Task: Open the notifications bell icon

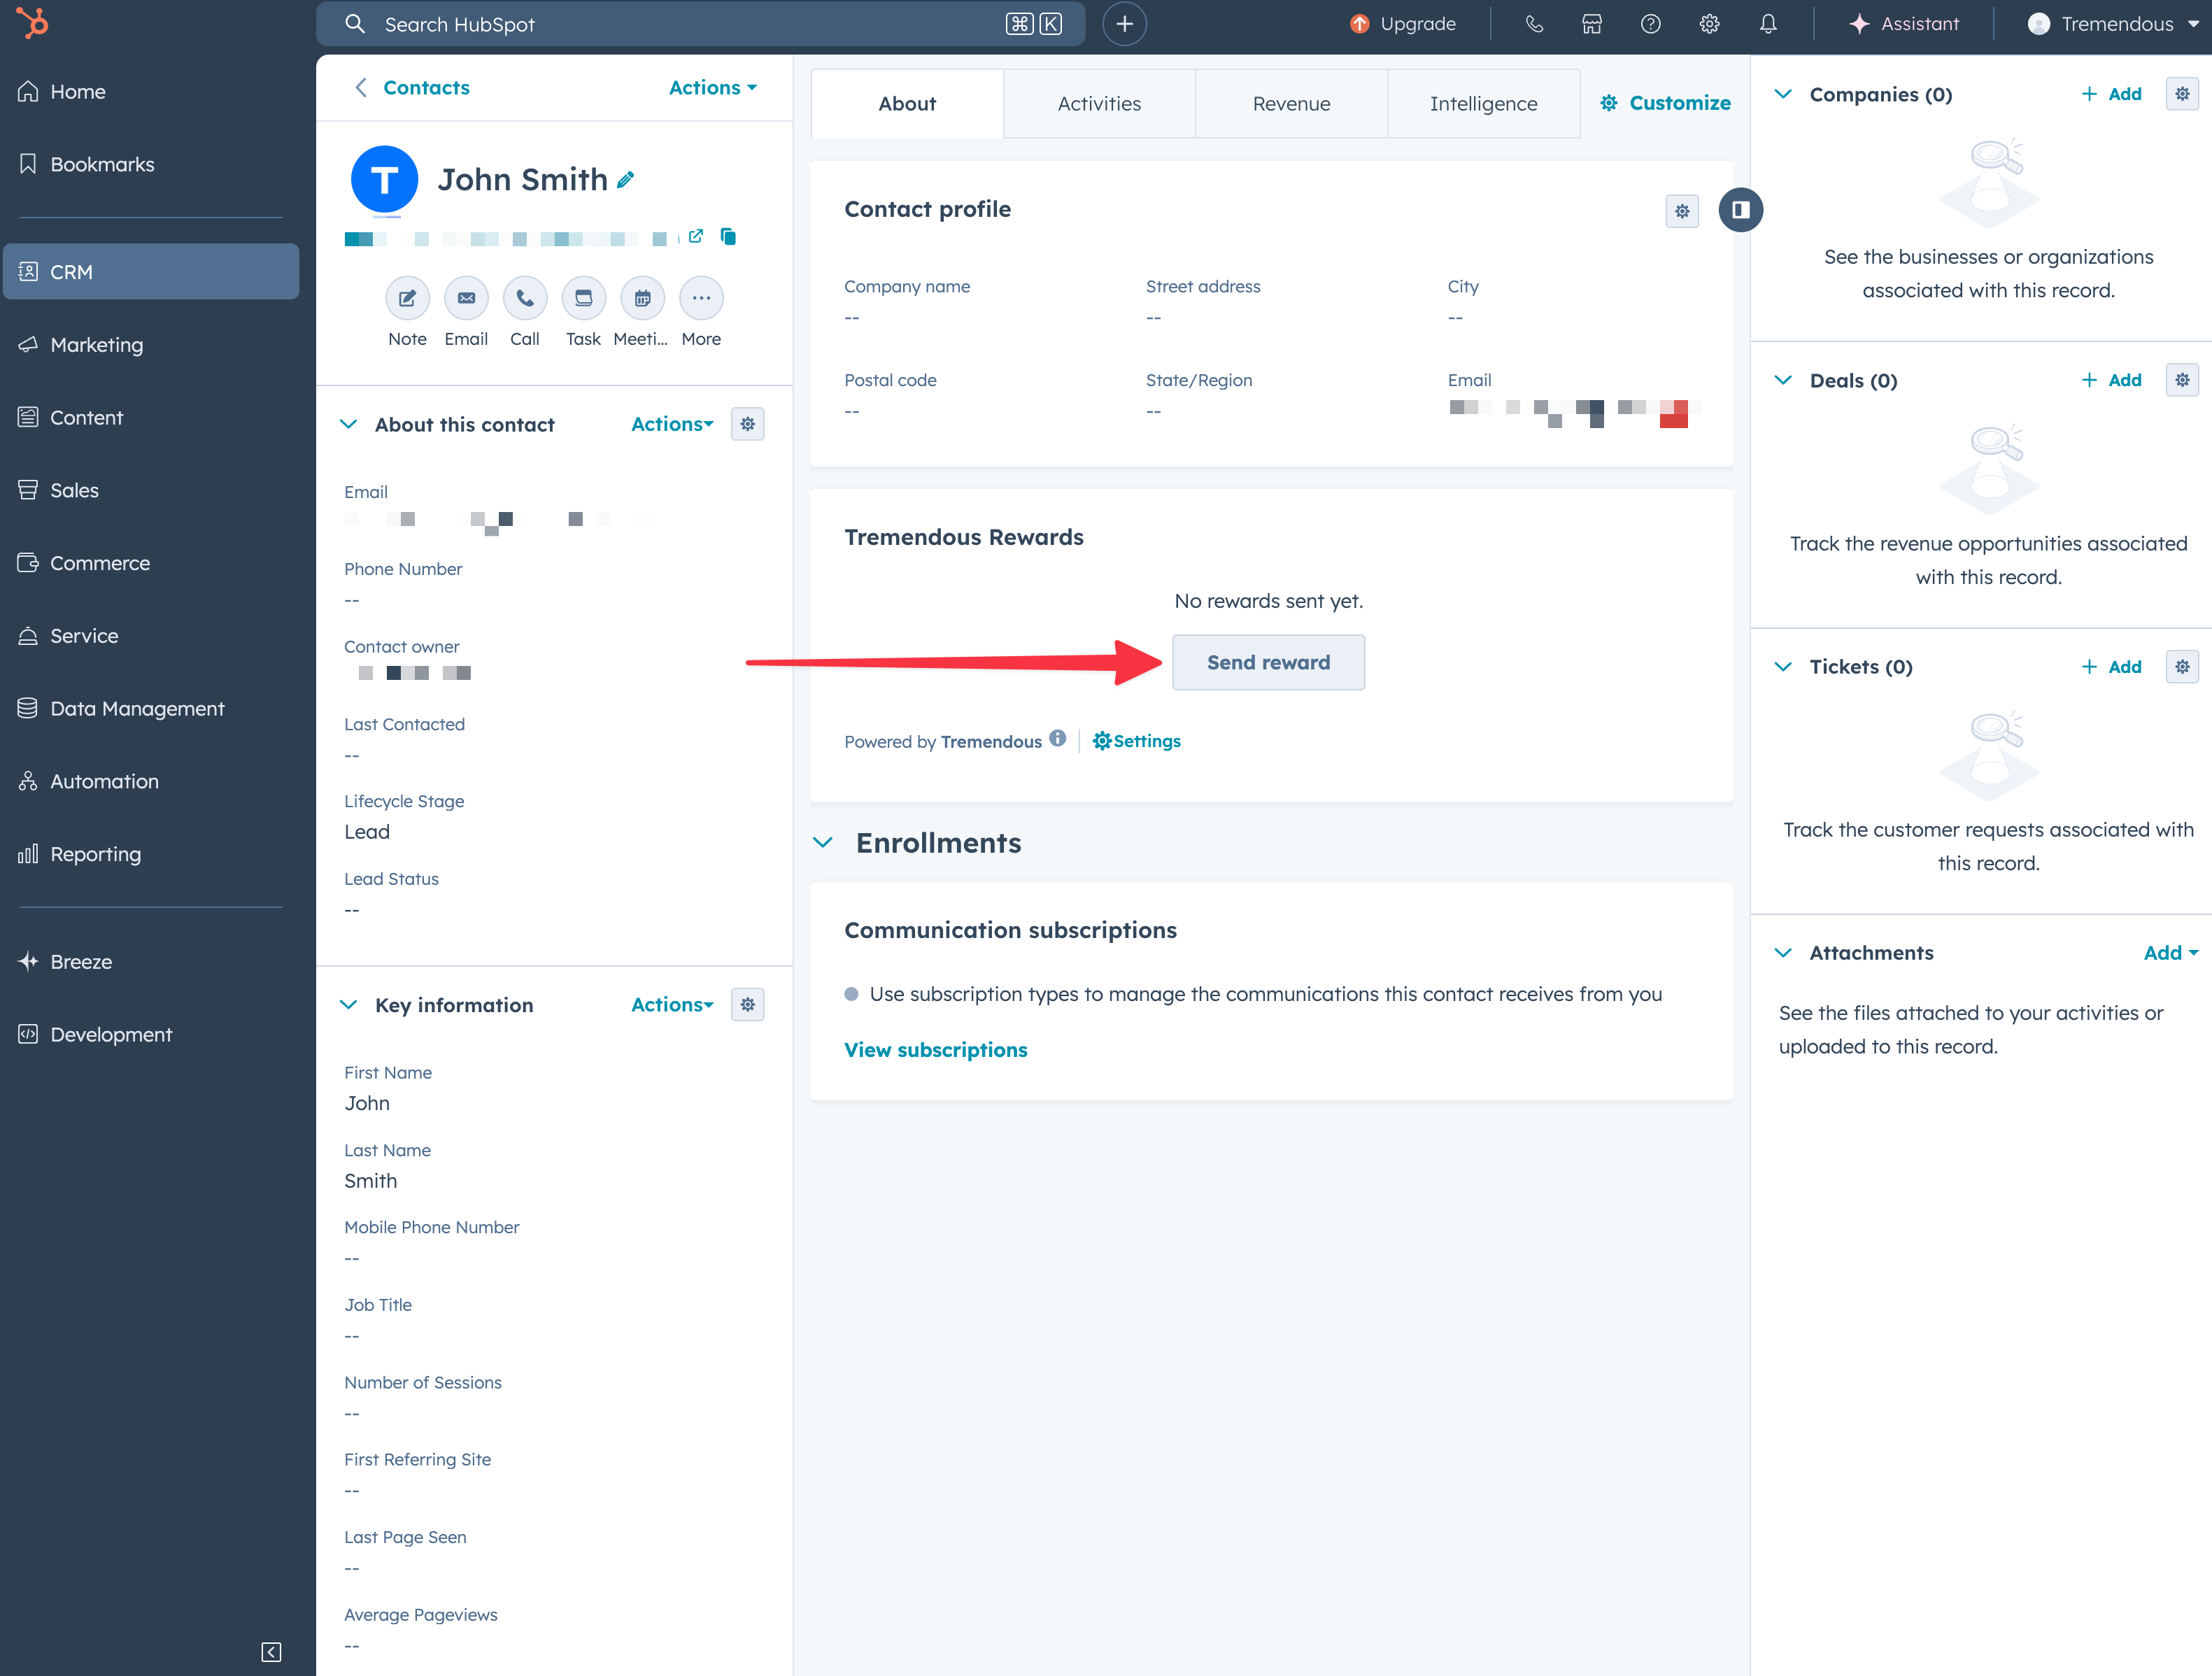Action: click(1768, 24)
